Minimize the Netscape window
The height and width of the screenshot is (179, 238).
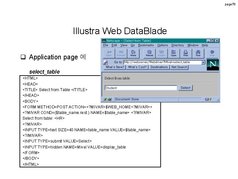(208, 41)
